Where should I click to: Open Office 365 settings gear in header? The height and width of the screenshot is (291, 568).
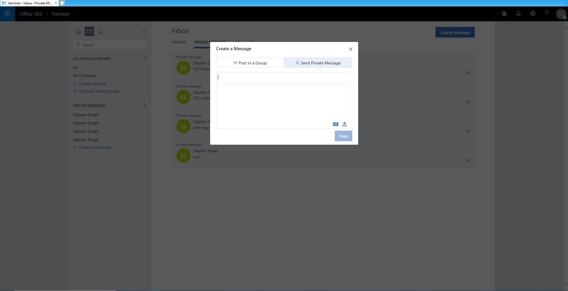533,14
